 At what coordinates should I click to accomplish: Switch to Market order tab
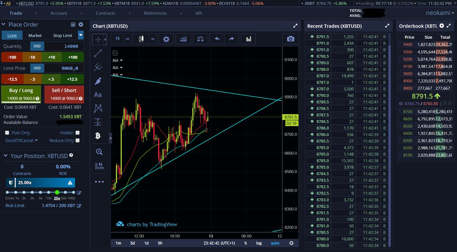click(x=35, y=35)
